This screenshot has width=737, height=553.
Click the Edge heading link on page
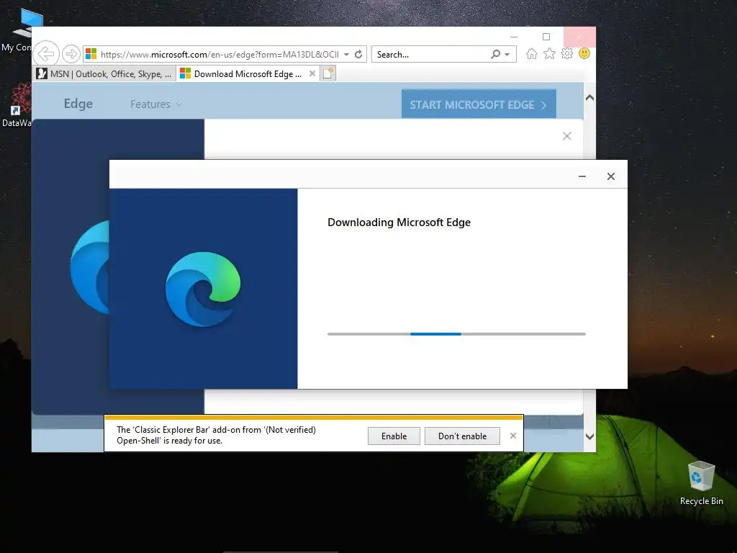click(78, 104)
